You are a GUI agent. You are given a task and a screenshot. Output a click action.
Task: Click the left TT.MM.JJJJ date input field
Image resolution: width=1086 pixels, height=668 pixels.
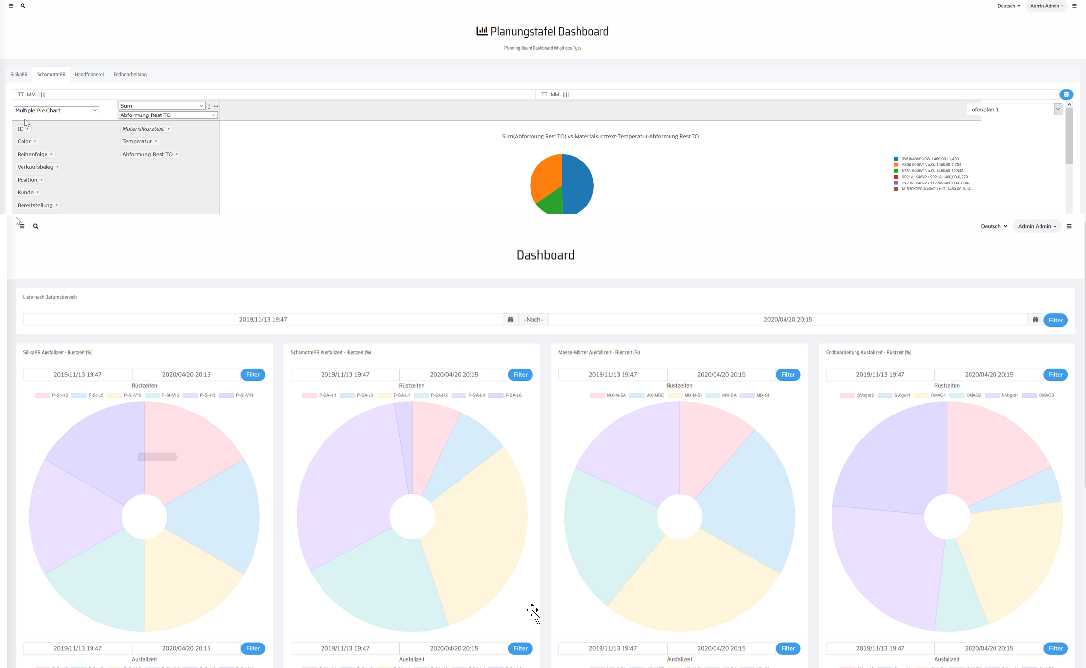click(273, 94)
